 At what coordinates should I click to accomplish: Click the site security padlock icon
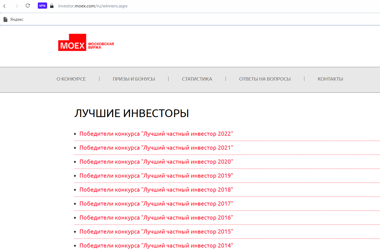(52, 6)
